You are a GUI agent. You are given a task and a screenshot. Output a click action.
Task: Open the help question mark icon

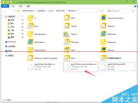click(x=135, y=6)
